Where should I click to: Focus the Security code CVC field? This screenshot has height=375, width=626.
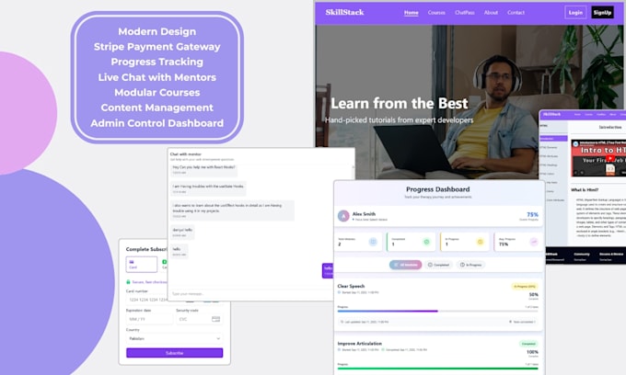coord(199,319)
